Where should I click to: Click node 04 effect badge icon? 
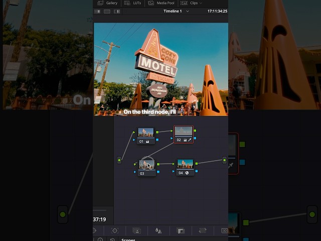[187, 173]
